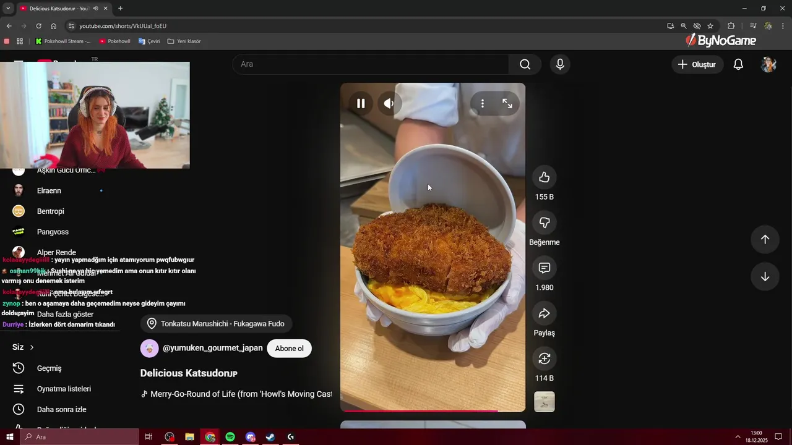Viewport: 792px width, 445px height.
Task: Open Spotify from the taskbar
Action: click(x=230, y=437)
